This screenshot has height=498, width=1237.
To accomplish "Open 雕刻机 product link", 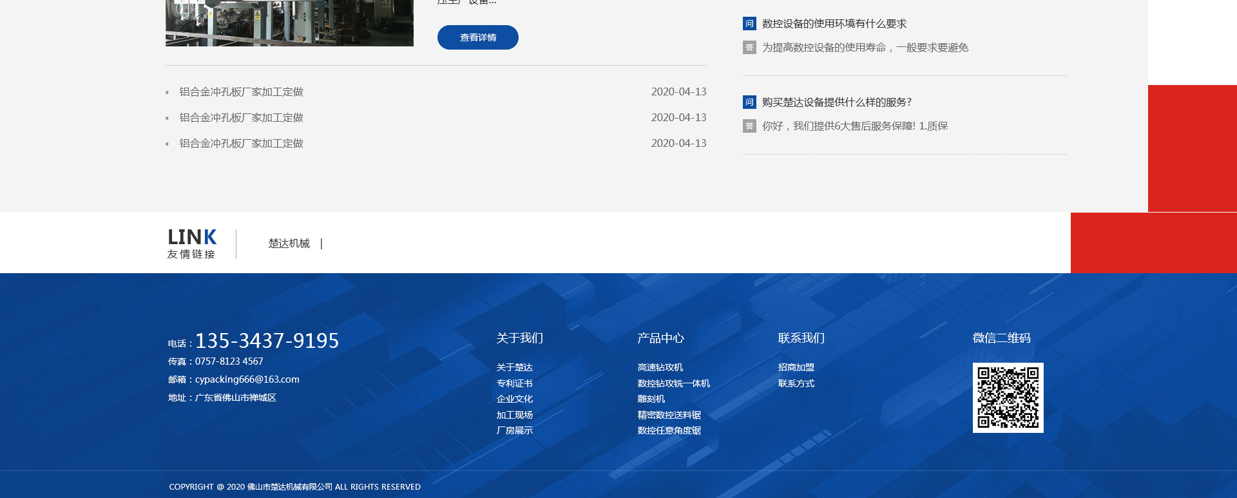I will coord(651,399).
